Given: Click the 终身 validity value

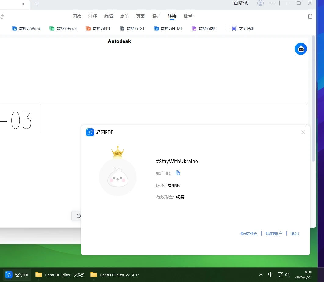Looking at the screenshot, I should point(180,197).
